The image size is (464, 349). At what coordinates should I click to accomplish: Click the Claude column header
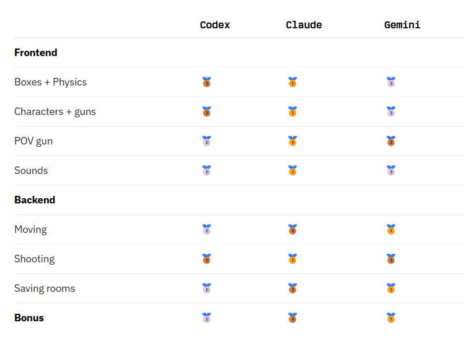click(304, 25)
